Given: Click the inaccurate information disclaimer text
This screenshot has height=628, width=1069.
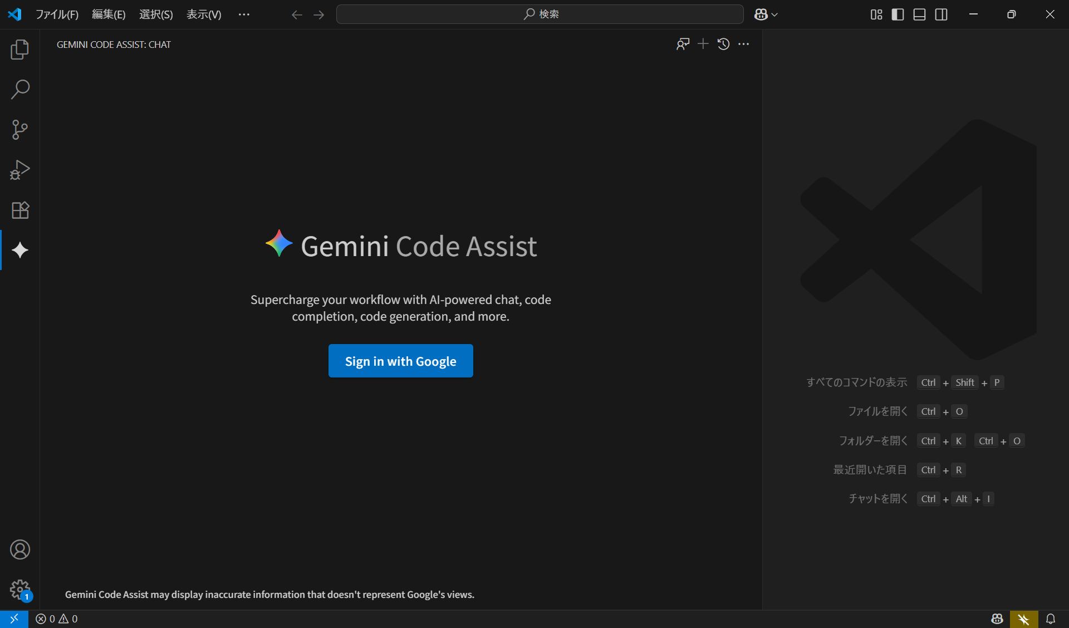Looking at the screenshot, I should 269,595.
